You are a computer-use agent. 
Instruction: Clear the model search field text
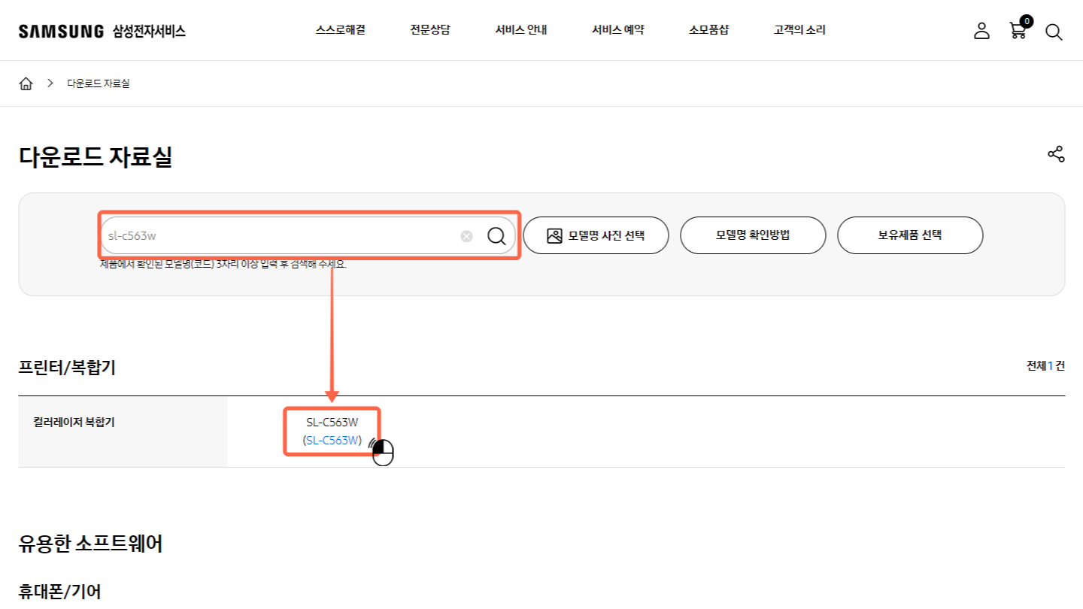(466, 236)
